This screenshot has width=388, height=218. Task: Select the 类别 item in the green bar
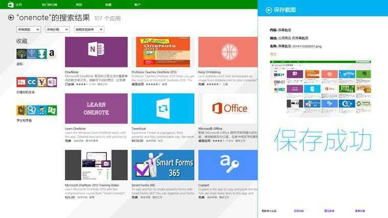tap(79, 5)
